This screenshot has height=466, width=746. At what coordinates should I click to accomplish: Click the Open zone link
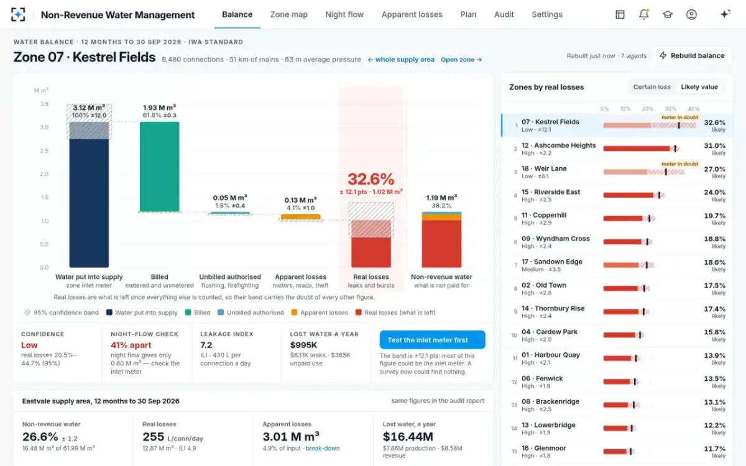461,60
